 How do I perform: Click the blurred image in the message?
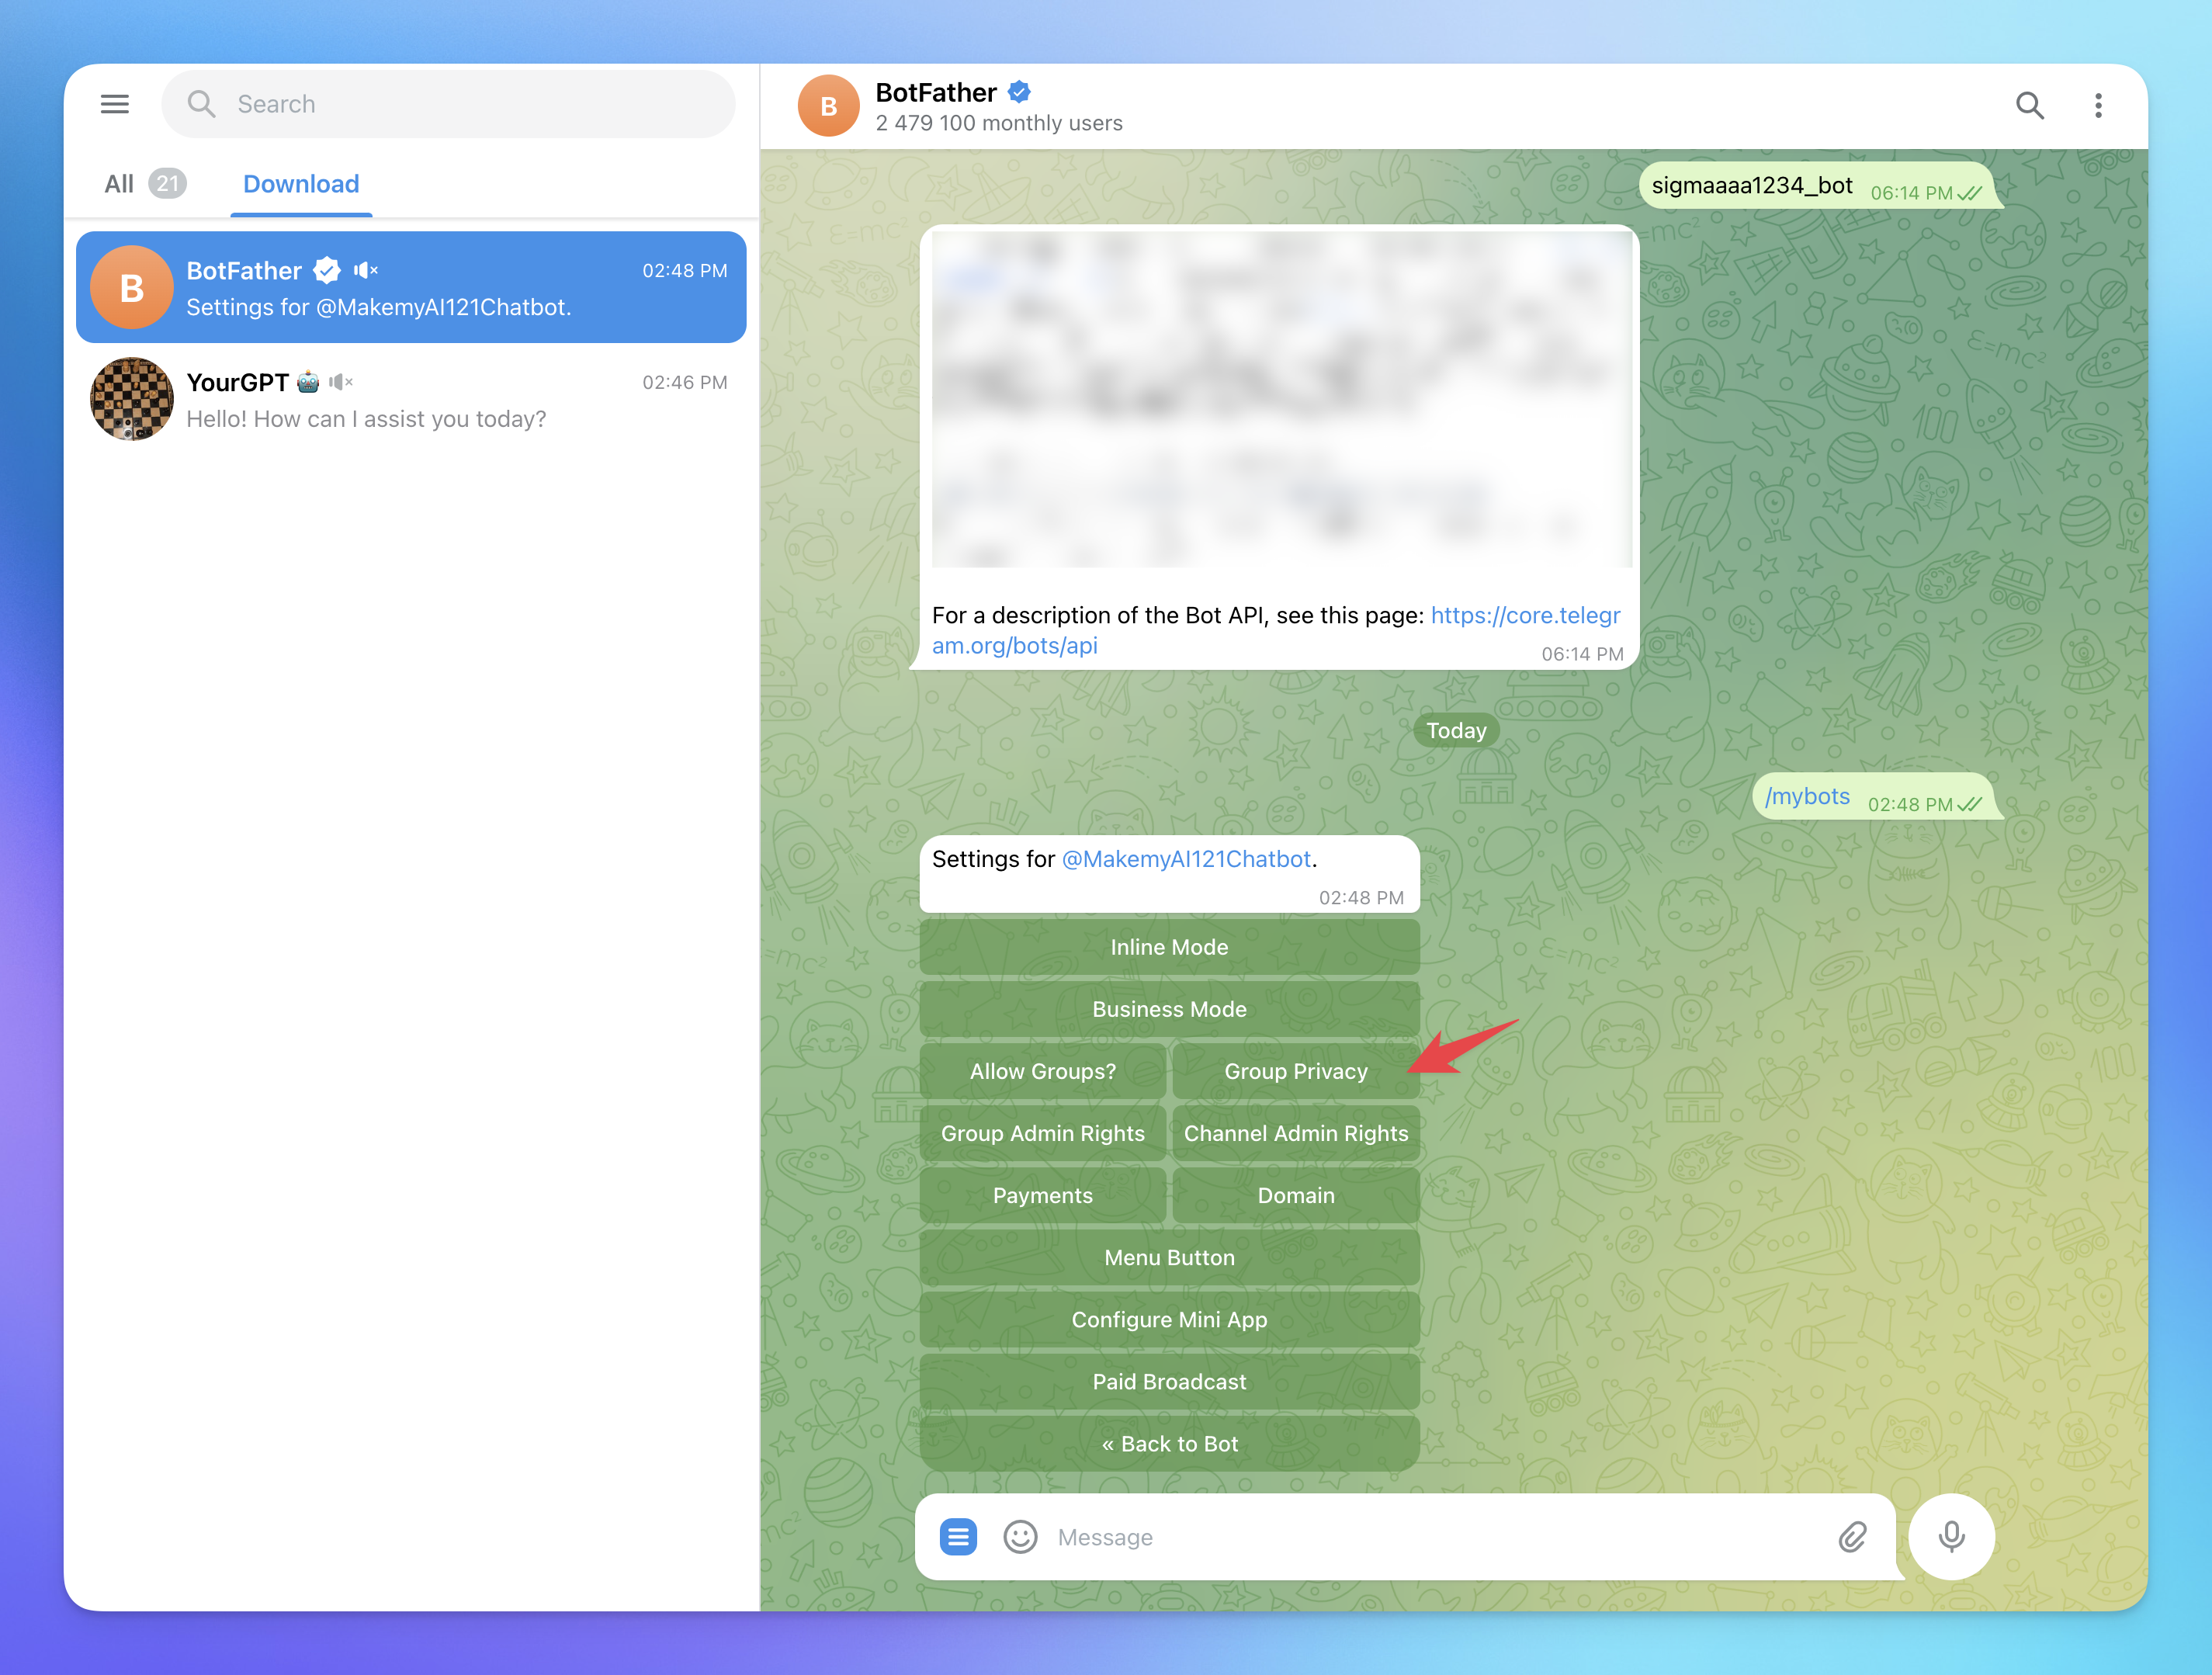point(1281,399)
